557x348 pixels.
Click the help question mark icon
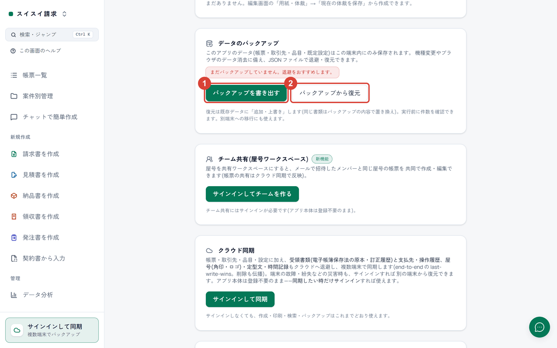[13, 51]
